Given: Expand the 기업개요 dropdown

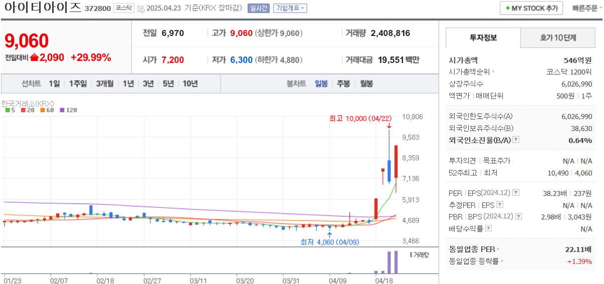Looking at the screenshot, I should pyautogui.click(x=290, y=8).
